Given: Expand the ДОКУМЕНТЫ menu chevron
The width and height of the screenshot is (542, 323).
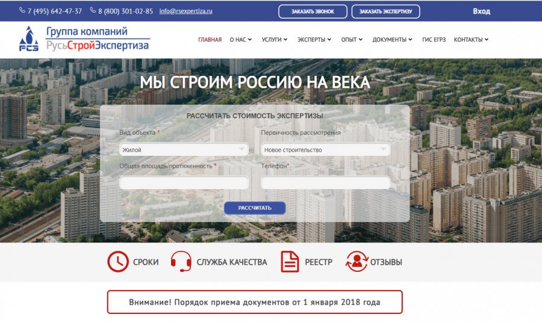Looking at the screenshot, I should (x=410, y=40).
